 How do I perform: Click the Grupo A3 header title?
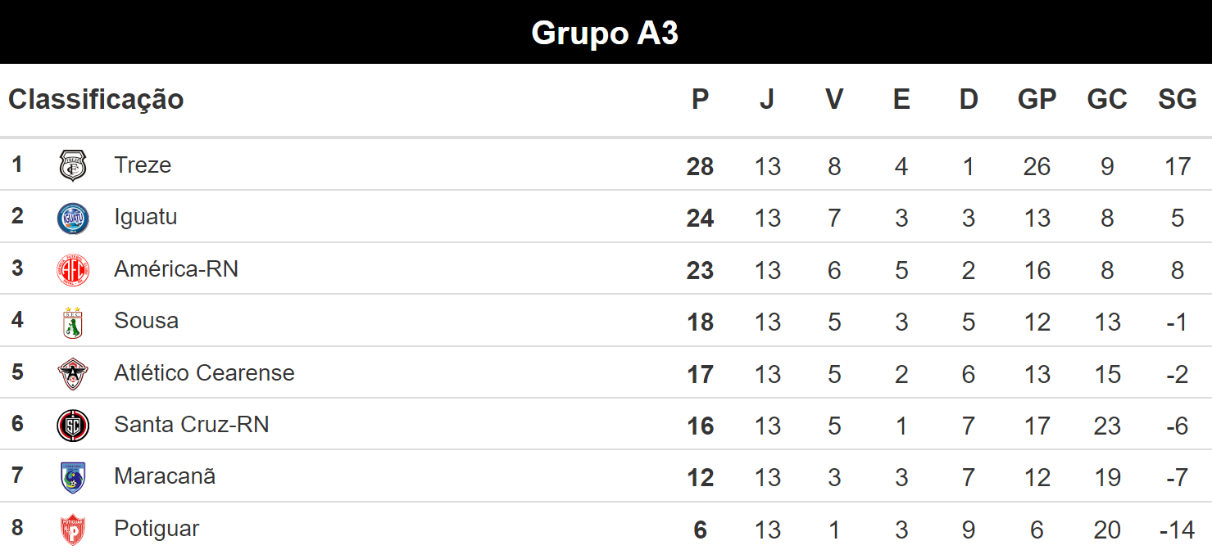pos(605,33)
